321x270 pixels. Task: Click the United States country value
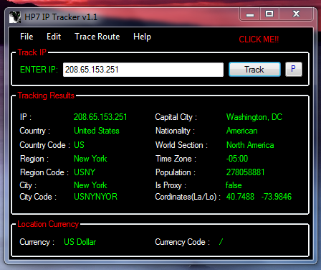pos(97,131)
